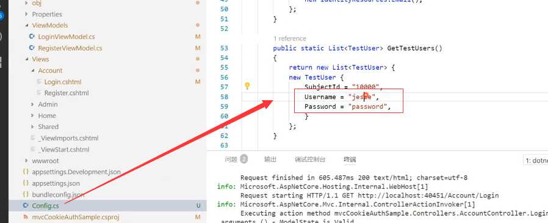Screen dimensions: 548x223
Task: Click the C# icon beside RegisterViewModel.cs
Action: (x=32, y=48)
